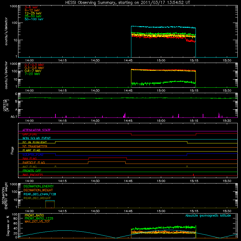The width and height of the screenshot is (241, 241).
Task: Click the BAD_PACKETS red spike near 15:15
Action: [193, 175]
